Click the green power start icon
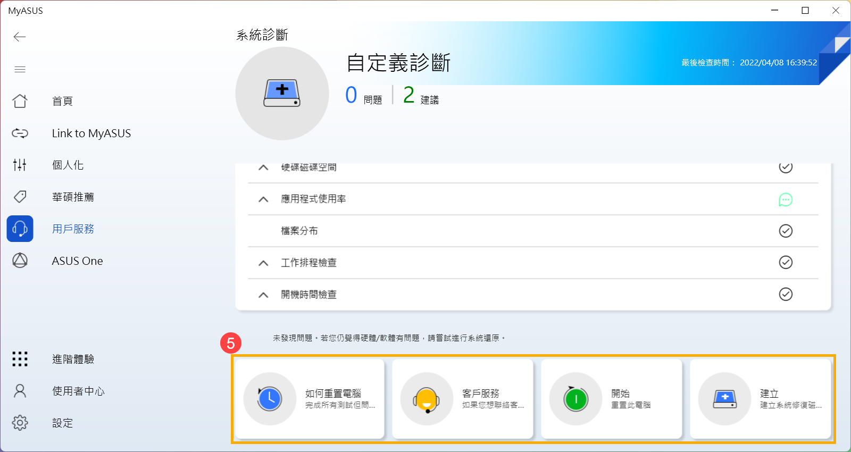 tap(575, 399)
